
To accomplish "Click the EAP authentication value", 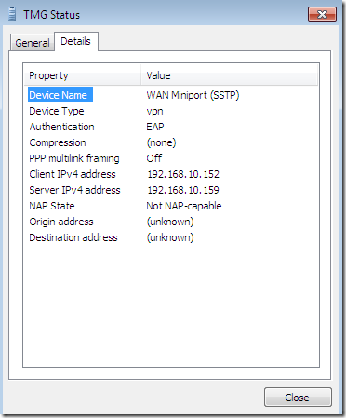I will point(155,127).
